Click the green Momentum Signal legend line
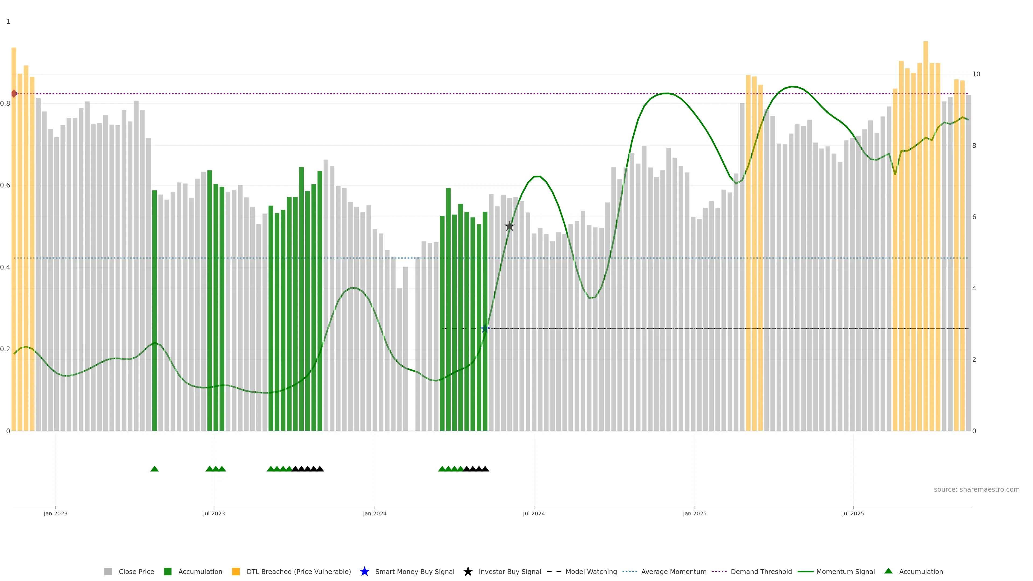Viewport: 1033px width, 581px height. (805, 571)
